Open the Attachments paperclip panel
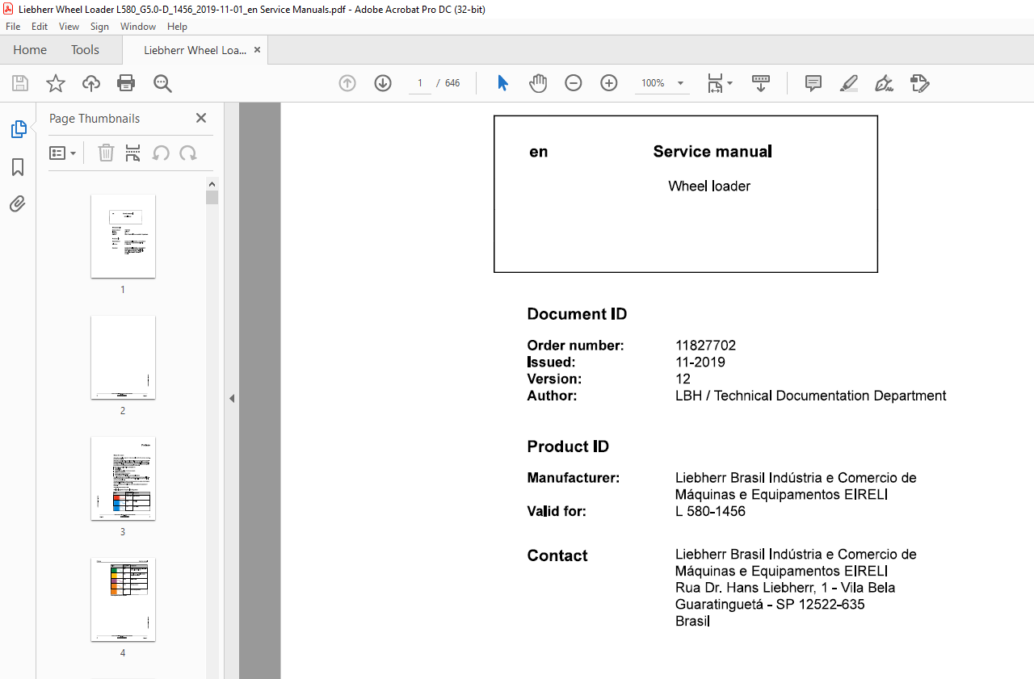The image size is (1034, 679). [x=18, y=203]
